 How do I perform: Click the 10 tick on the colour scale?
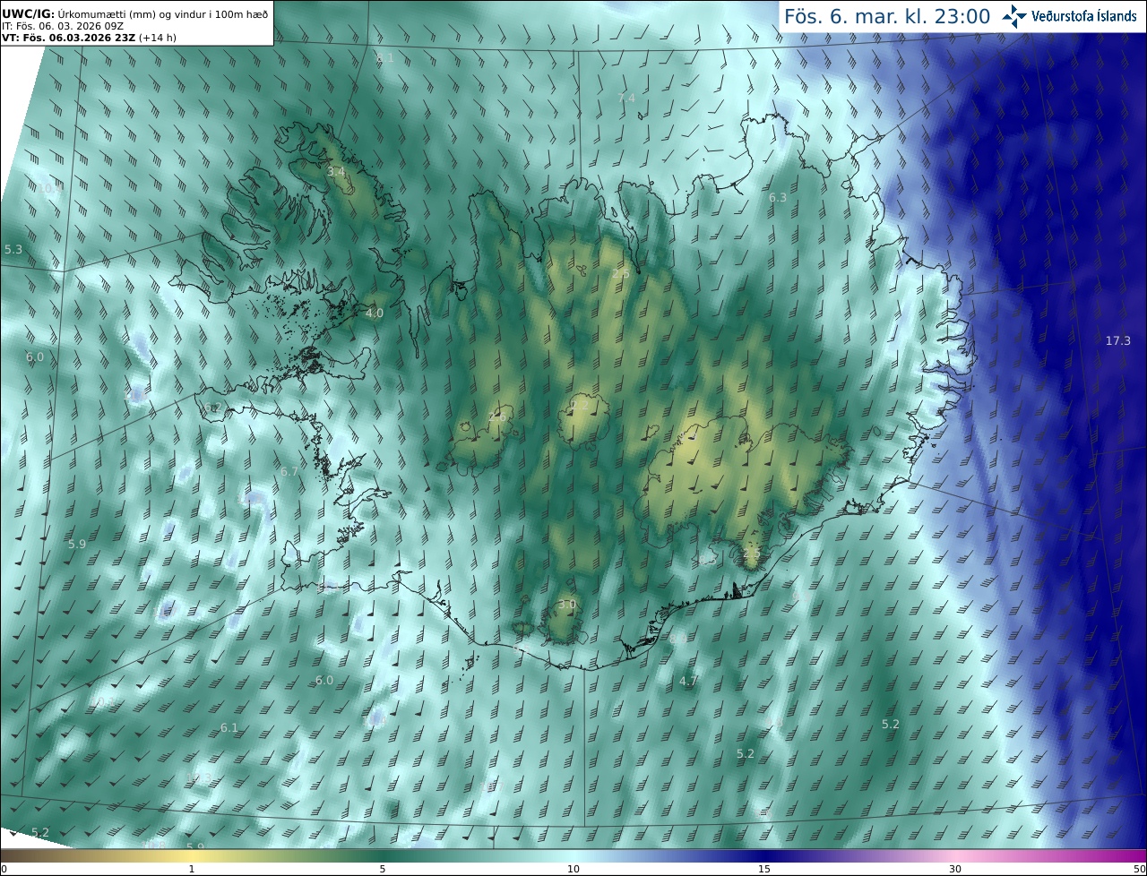pyautogui.click(x=573, y=869)
